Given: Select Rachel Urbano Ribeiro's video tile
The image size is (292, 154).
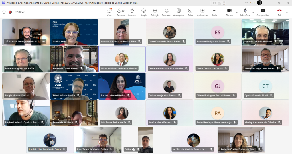Looking at the screenshot, I should pyautogui.click(x=122, y=86).
